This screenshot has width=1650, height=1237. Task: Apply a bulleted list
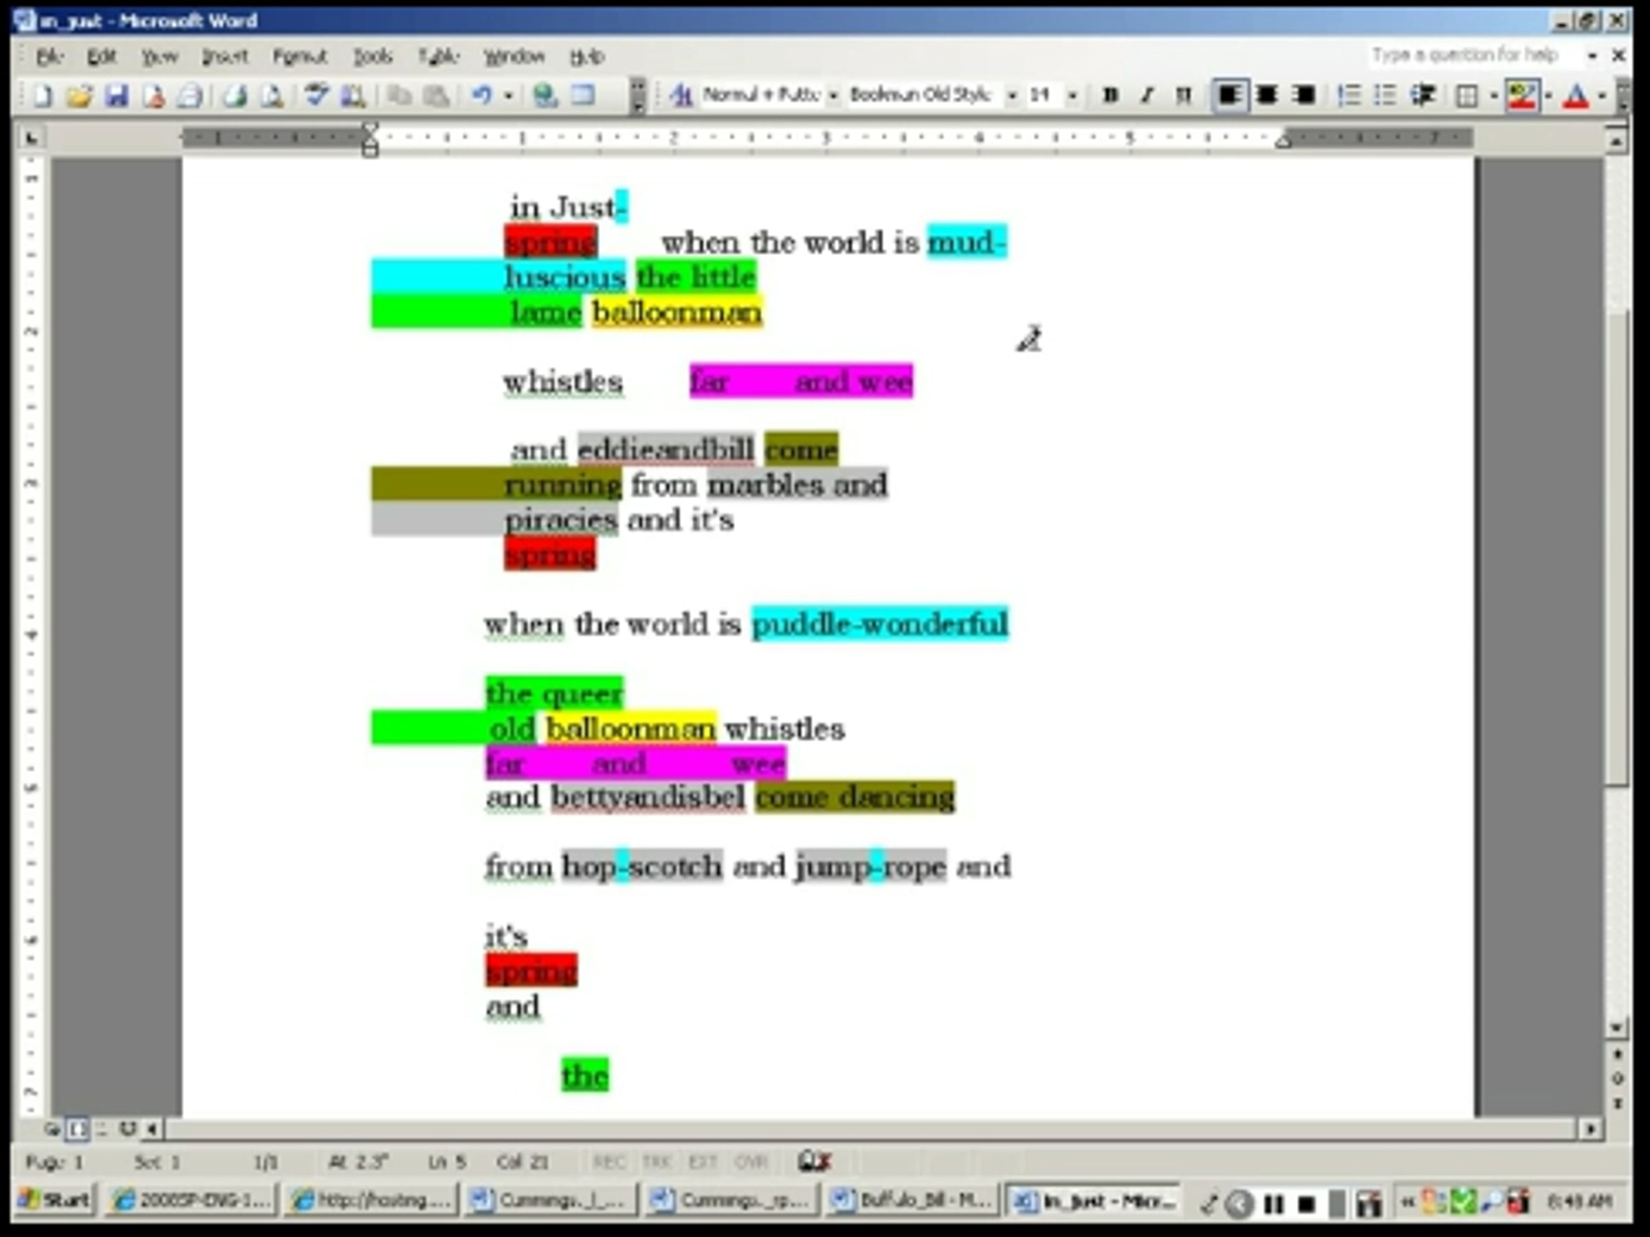[1386, 96]
